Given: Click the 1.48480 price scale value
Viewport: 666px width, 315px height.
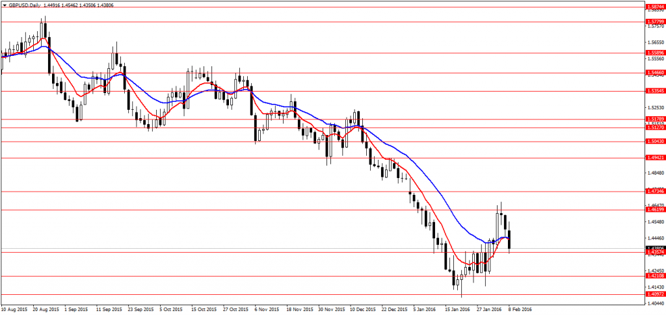Looking at the screenshot, I should tap(656, 173).
